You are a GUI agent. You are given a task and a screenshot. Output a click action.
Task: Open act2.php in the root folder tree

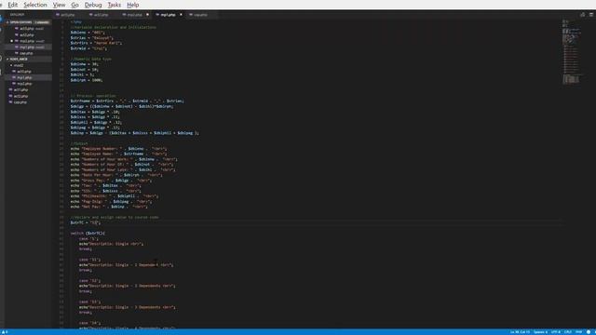point(20,96)
